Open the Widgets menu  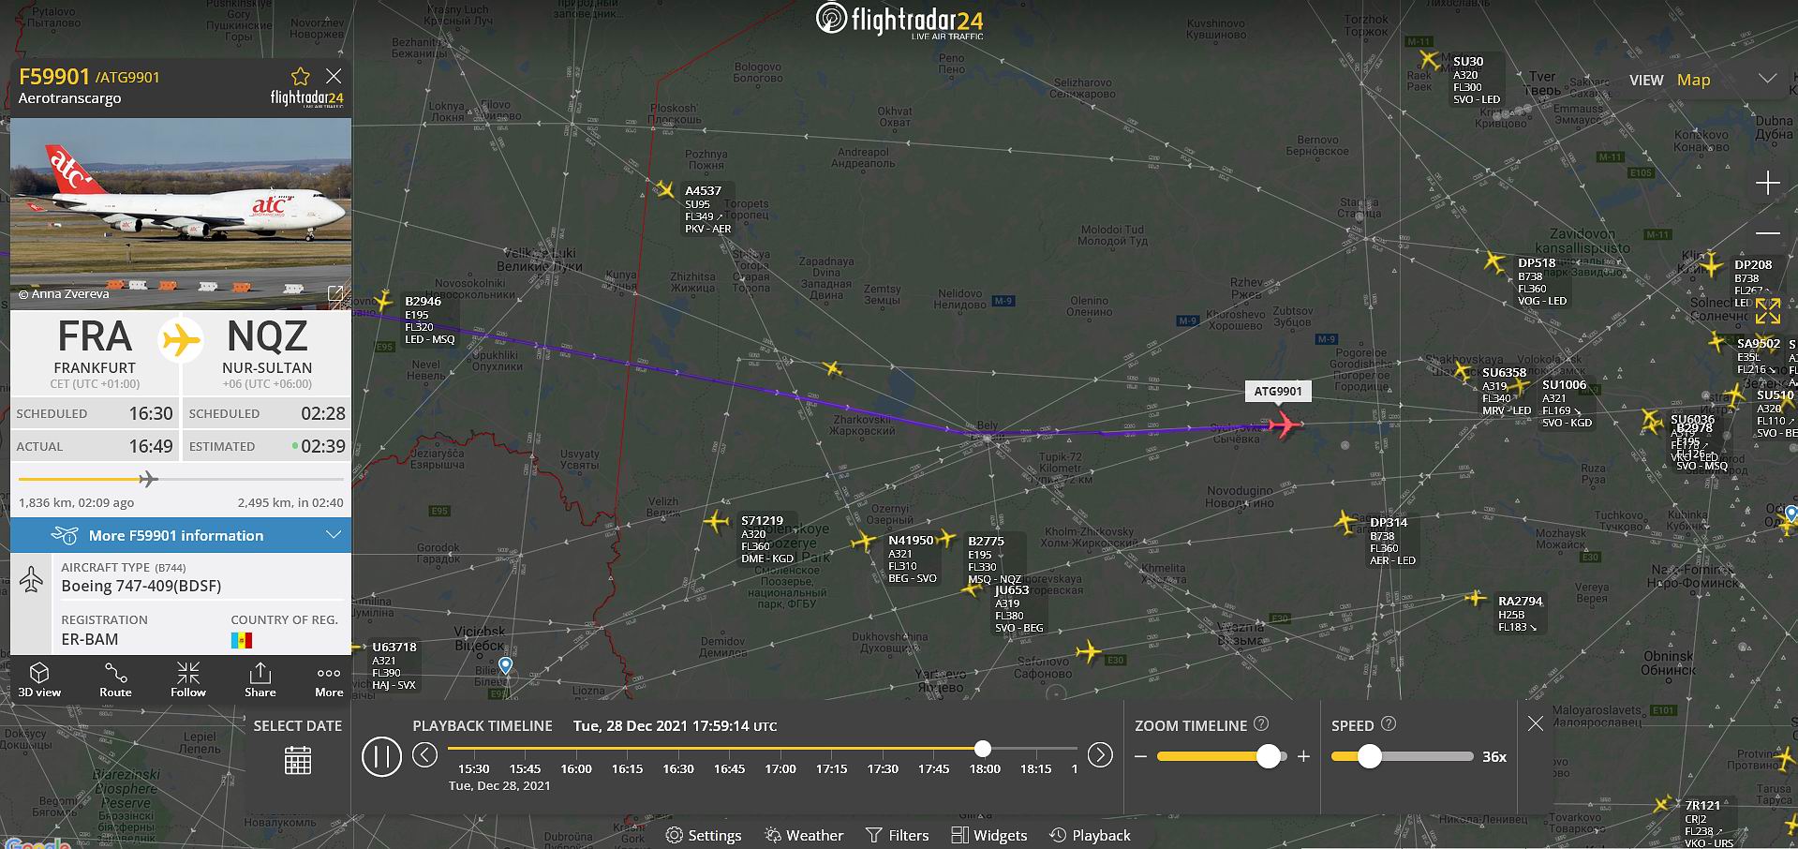989,835
